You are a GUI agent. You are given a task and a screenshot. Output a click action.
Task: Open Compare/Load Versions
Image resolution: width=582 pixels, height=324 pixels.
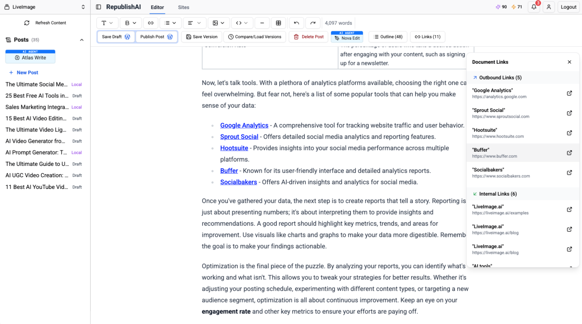255,37
